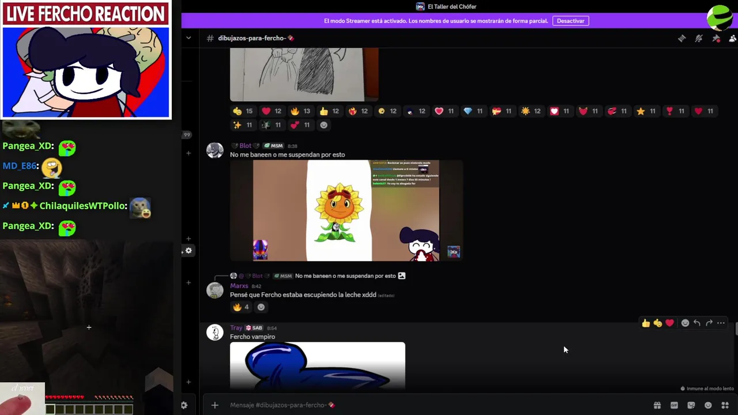
Task: Click the reply arrow on Tray's message
Action: [697, 323]
